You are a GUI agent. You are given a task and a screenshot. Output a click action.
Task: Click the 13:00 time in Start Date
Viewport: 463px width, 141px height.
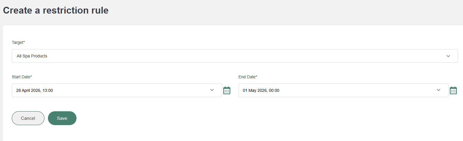coord(48,90)
